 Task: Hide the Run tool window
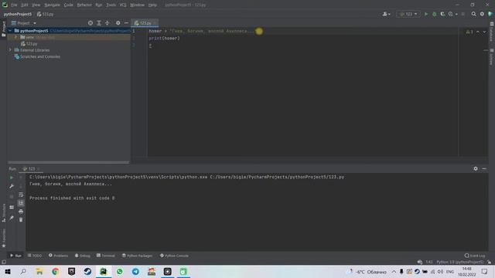coord(484,168)
